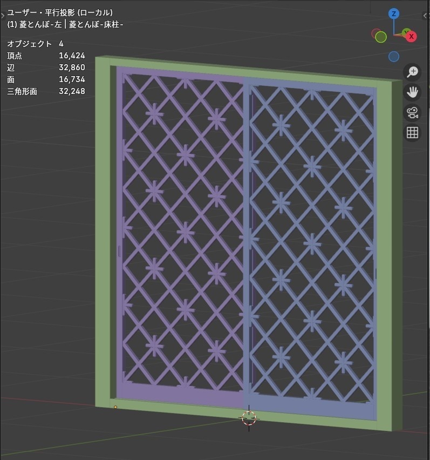Click the vertex count '16,424'
Screen dimensions: 430x460
[72, 56]
